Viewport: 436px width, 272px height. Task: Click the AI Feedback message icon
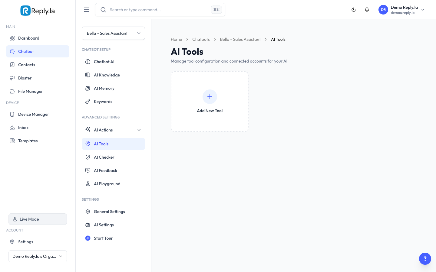click(x=88, y=170)
